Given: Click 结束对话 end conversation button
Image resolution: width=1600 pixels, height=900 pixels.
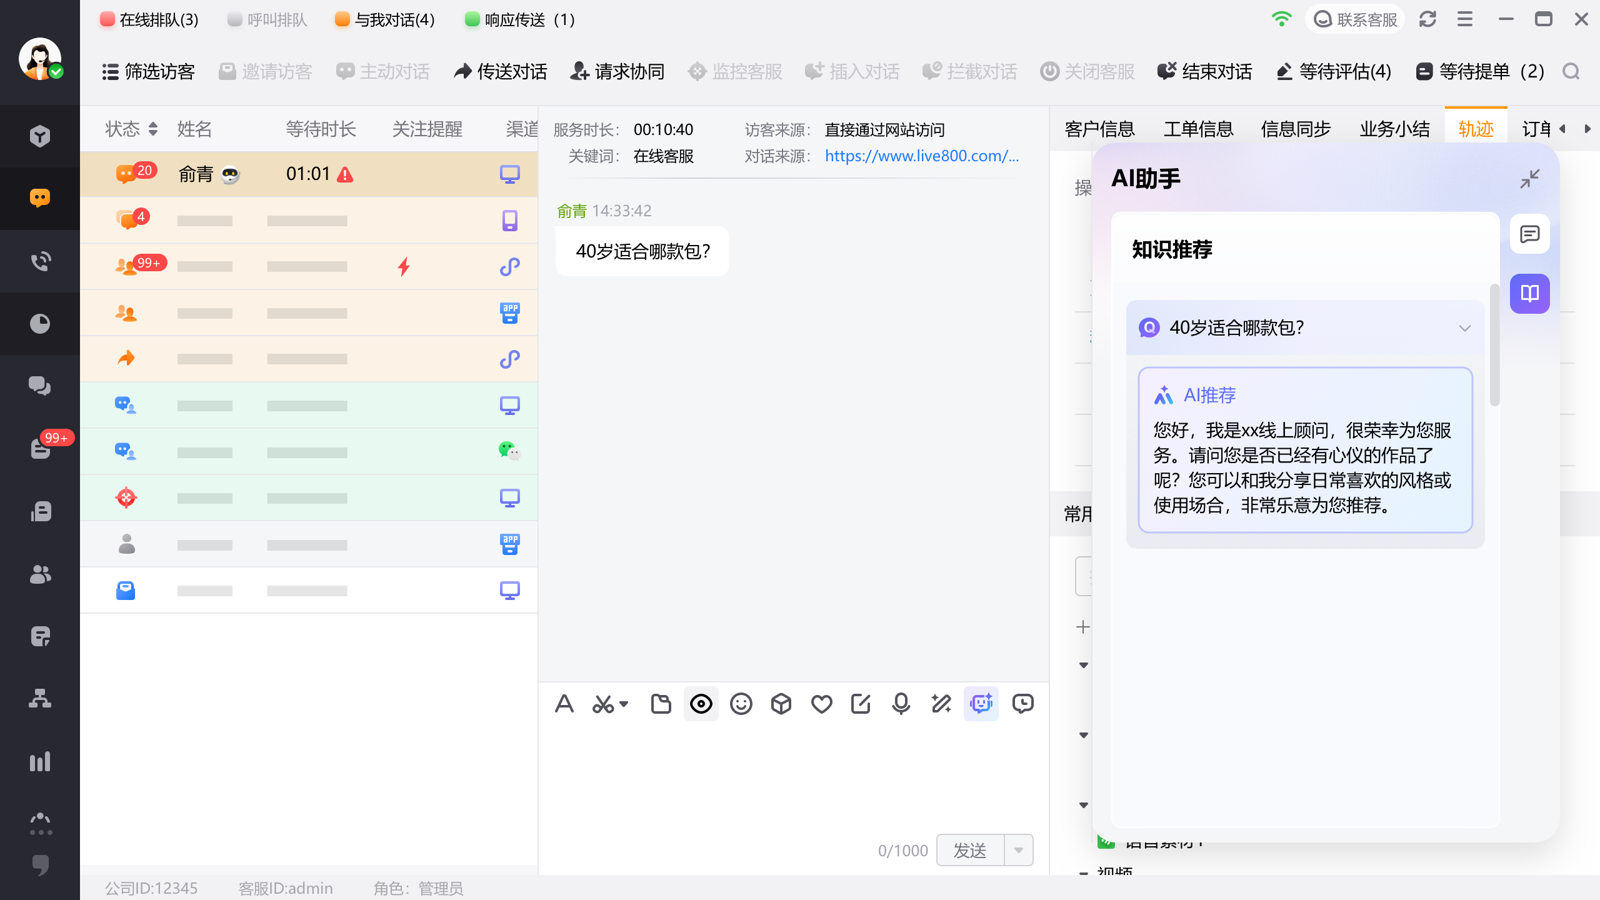Looking at the screenshot, I should [1204, 72].
